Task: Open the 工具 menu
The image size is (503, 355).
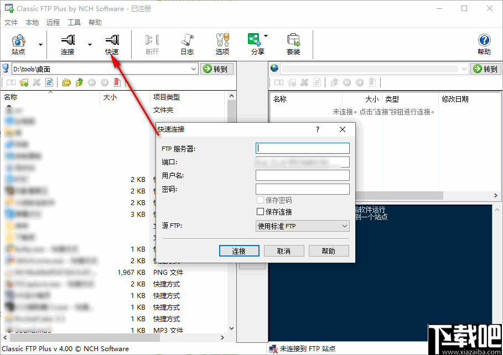Action: (x=74, y=22)
